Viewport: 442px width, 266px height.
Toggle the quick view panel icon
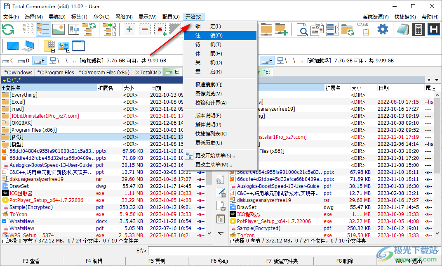pyautogui.click(x=73, y=29)
